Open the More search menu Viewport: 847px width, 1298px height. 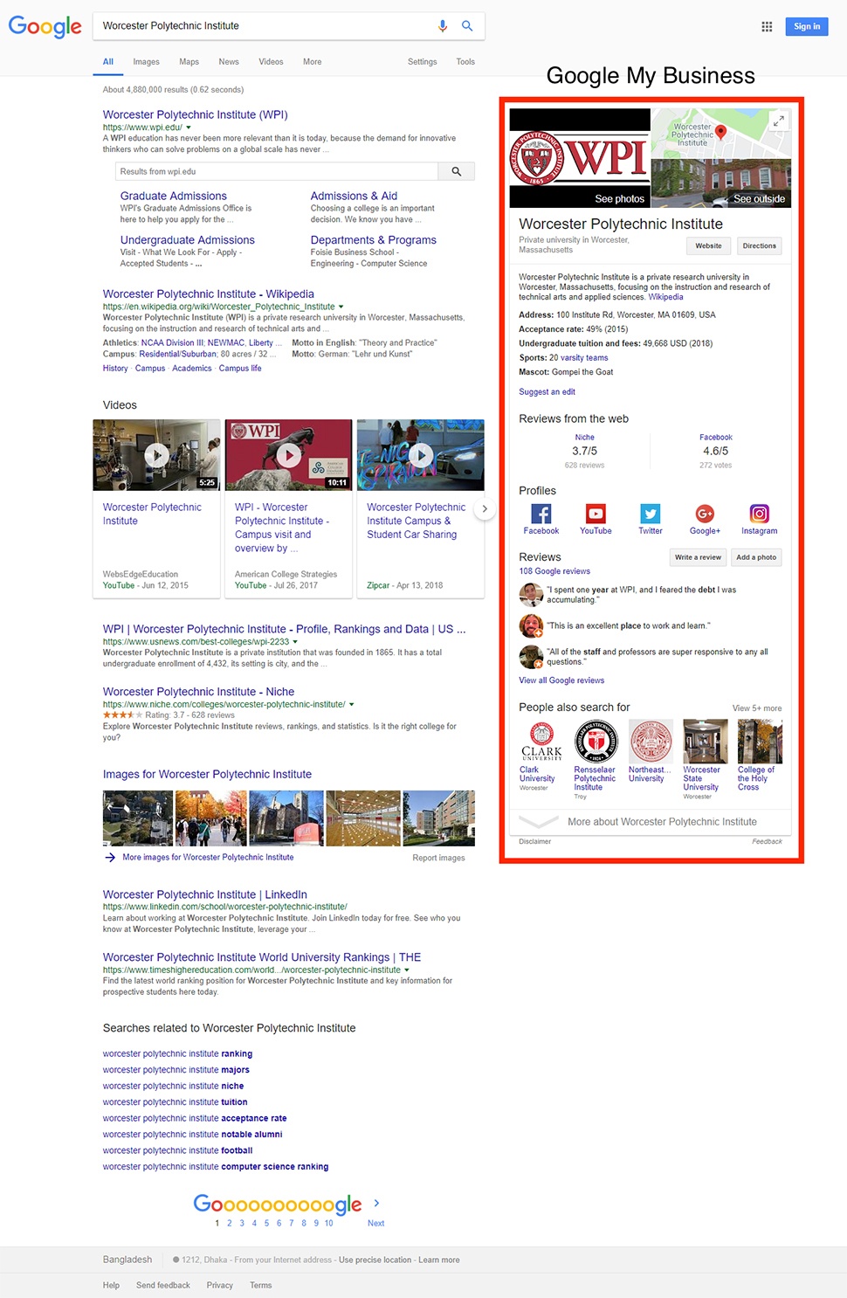click(312, 62)
